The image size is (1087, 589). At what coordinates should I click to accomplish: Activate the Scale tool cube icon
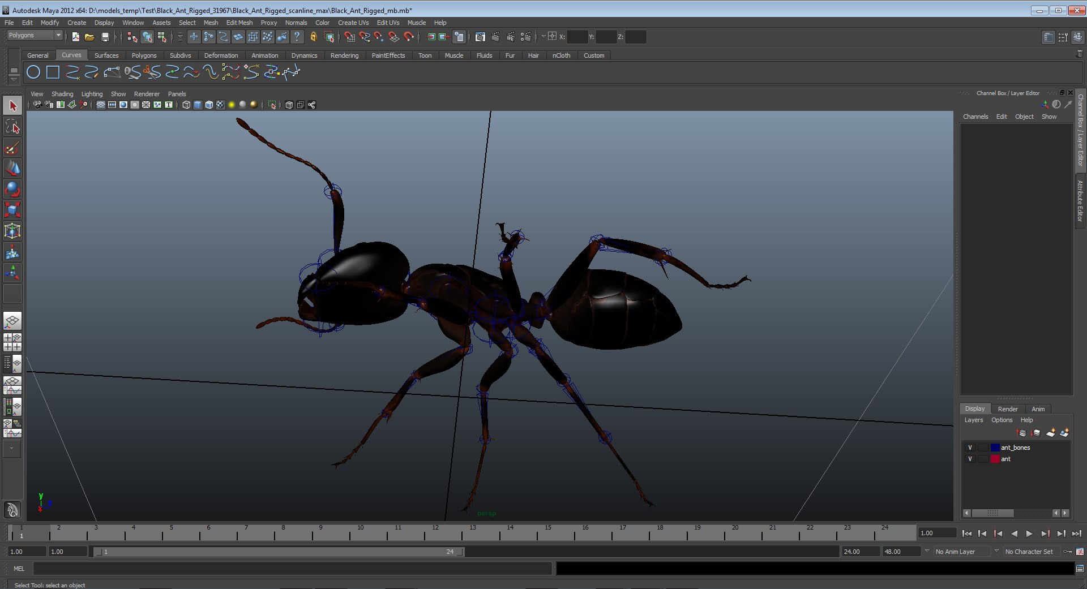[12, 210]
